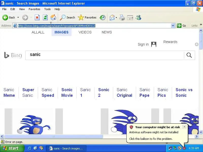Launch Internet Explorer from quick launch
The image size is (203, 152).
point(29,148)
